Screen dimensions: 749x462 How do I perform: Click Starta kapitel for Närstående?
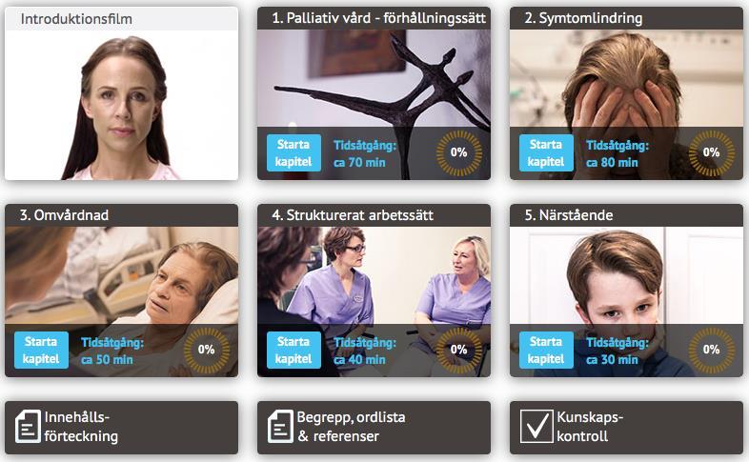tap(546, 350)
